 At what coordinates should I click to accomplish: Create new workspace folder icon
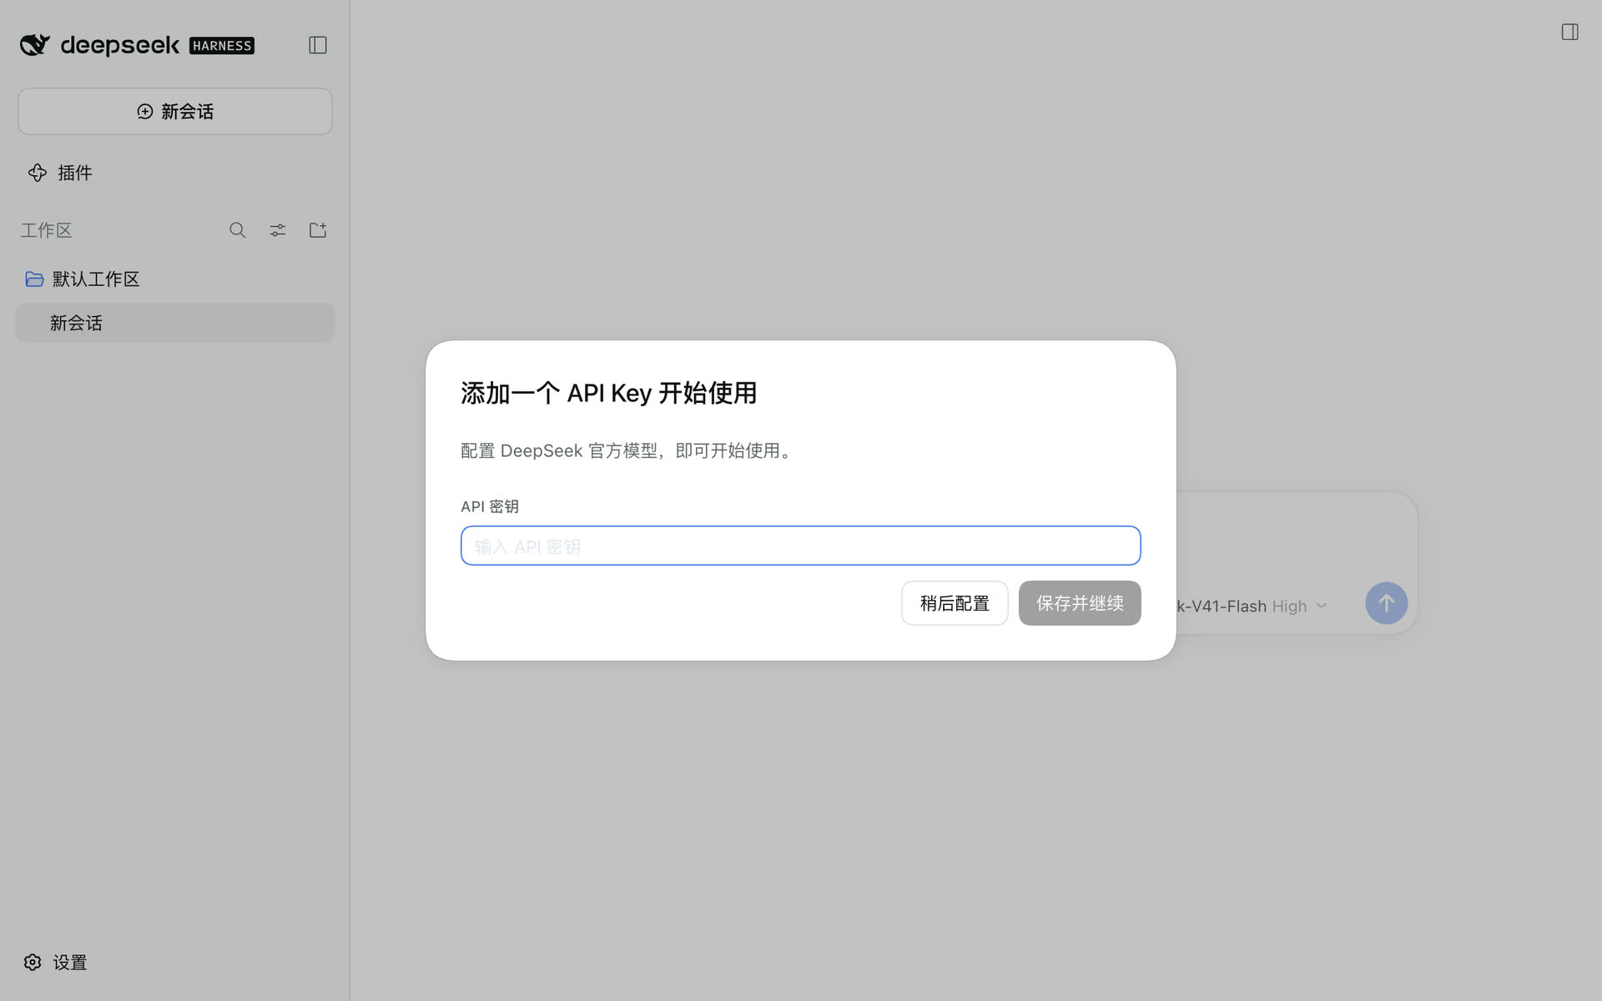tap(318, 230)
